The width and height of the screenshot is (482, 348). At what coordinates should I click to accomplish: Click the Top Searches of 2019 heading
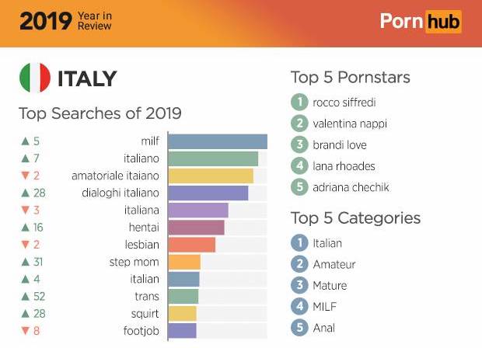(x=100, y=113)
